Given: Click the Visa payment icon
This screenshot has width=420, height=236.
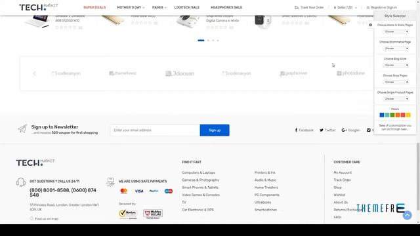Looking at the screenshot, I should pos(139,191).
